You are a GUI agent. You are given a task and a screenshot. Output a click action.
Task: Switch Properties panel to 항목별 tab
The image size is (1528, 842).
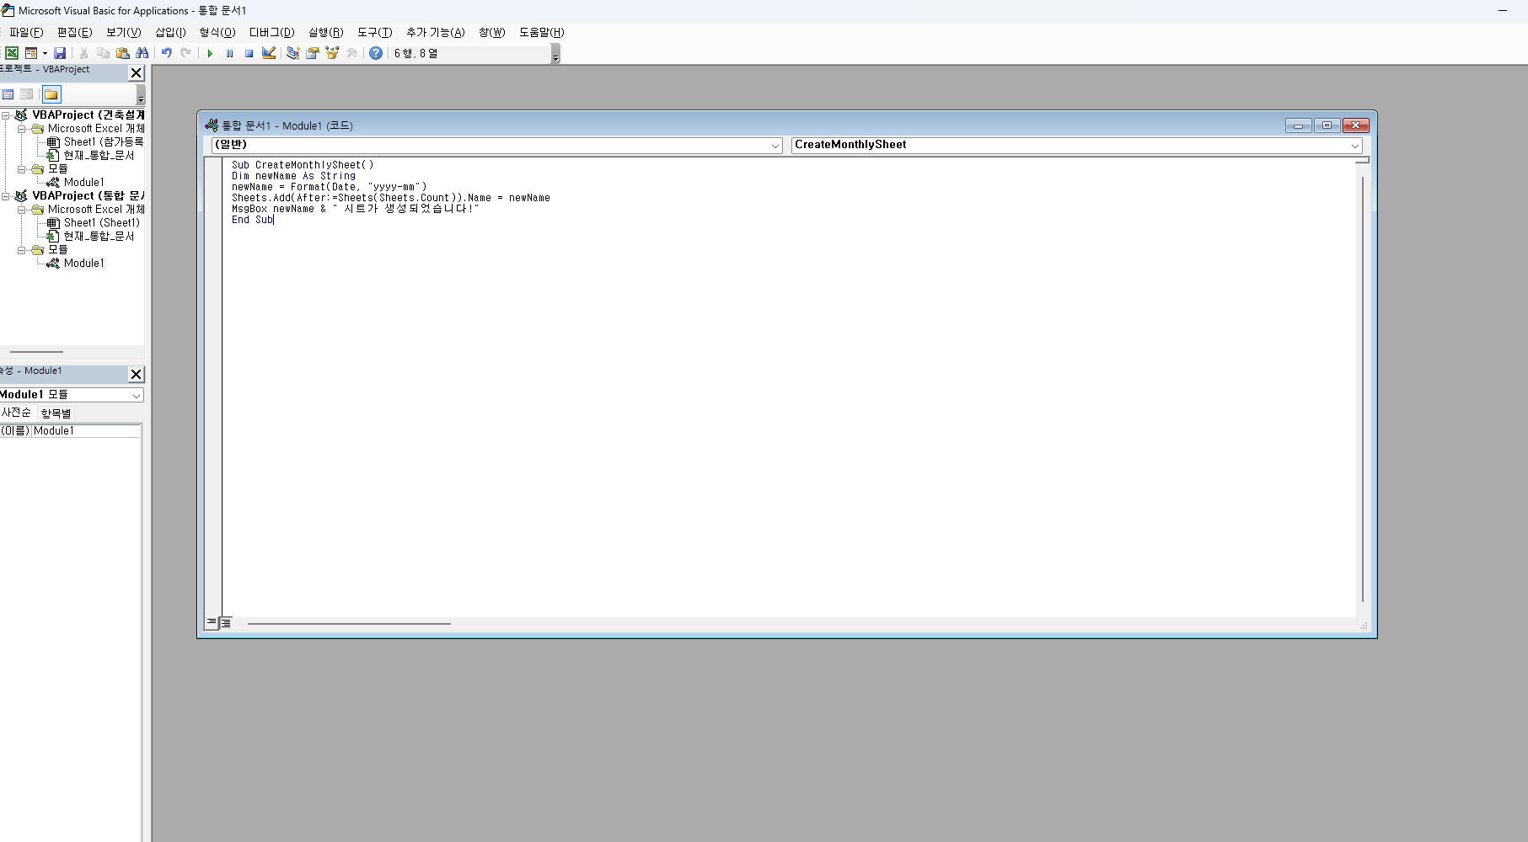(x=56, y=413)
